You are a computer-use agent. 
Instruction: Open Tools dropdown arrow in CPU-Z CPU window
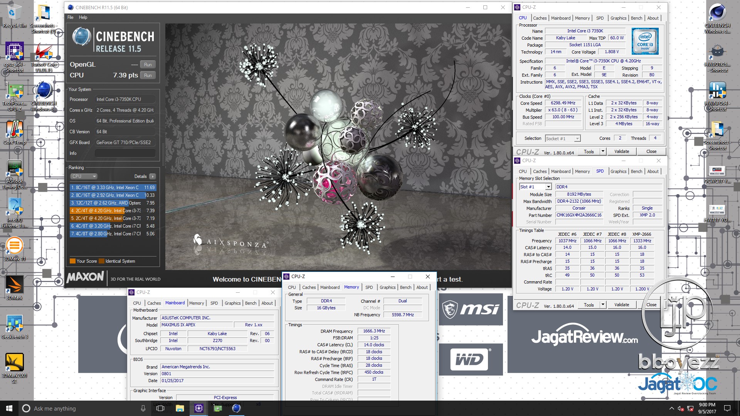pyautogui.click(x=603, y=151)
